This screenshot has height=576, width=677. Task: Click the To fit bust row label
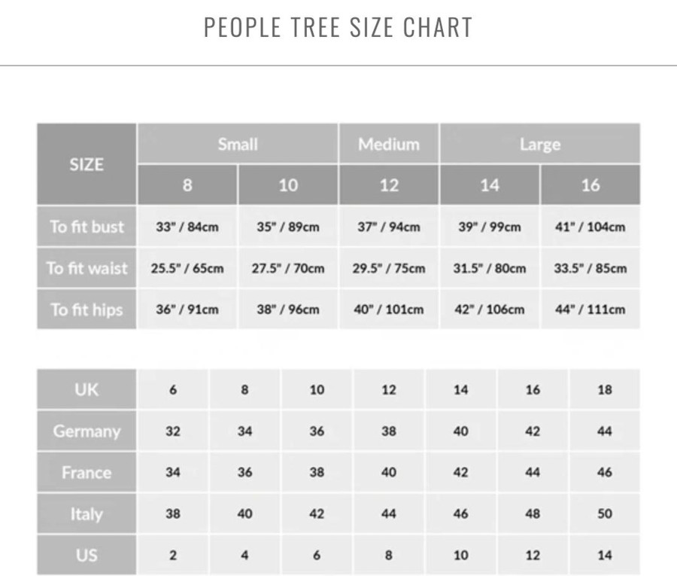87,227
